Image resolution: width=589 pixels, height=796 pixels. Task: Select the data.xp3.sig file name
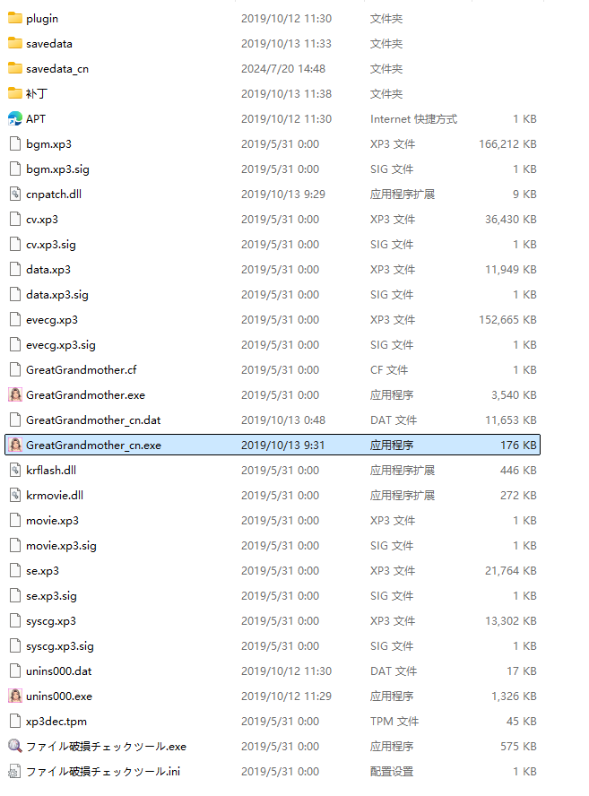point(57,294)
